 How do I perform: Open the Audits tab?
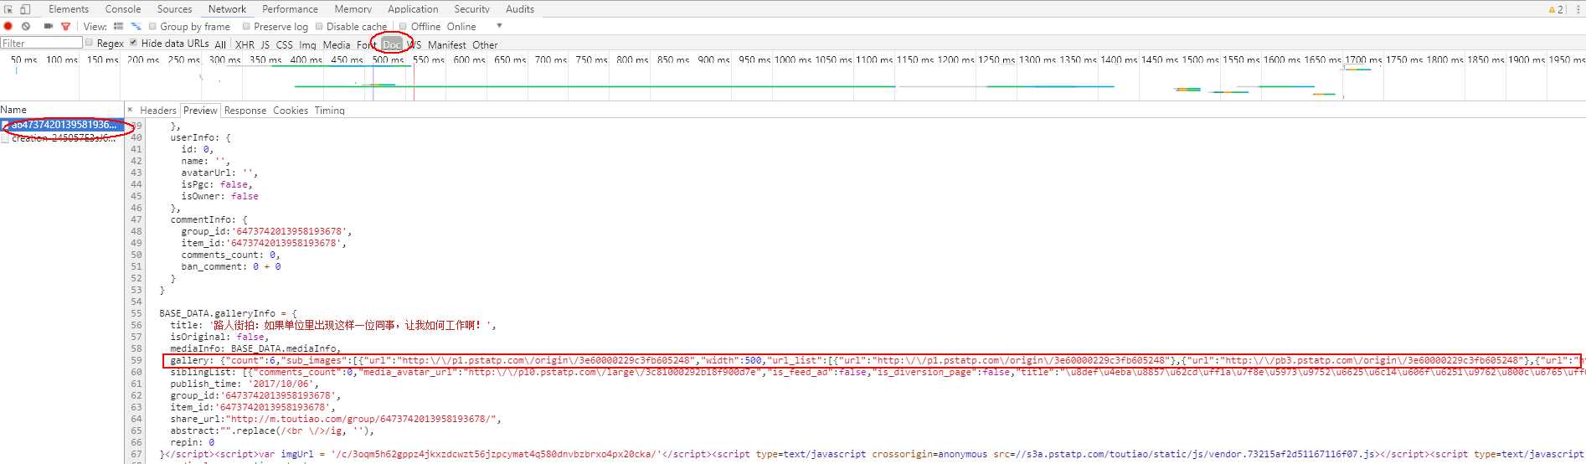[520, 9]
